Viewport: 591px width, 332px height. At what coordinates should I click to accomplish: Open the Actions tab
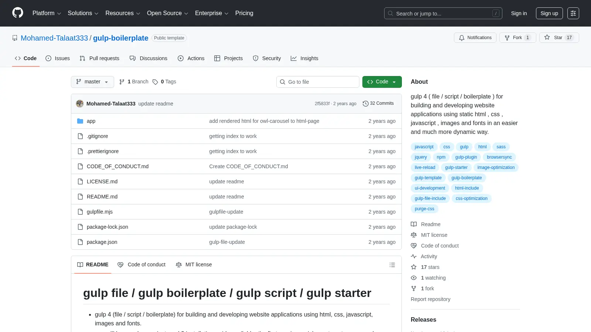tap(191, 58)
